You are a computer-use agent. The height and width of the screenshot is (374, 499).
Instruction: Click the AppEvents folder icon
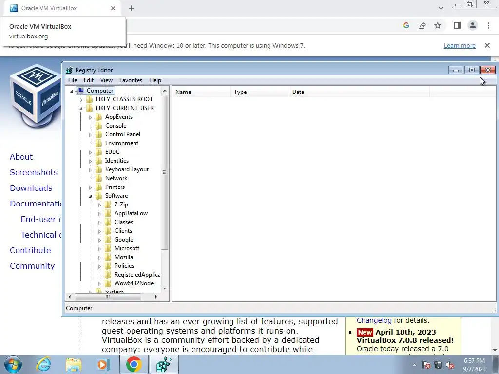tap(99, 117)
